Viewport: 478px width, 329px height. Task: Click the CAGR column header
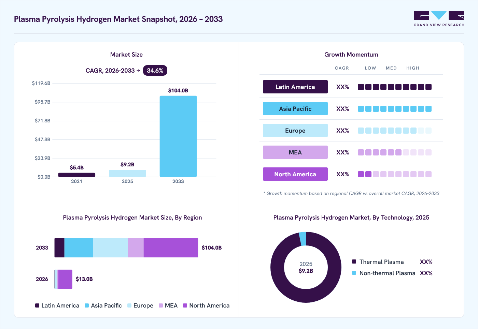[x=342, y=68]
